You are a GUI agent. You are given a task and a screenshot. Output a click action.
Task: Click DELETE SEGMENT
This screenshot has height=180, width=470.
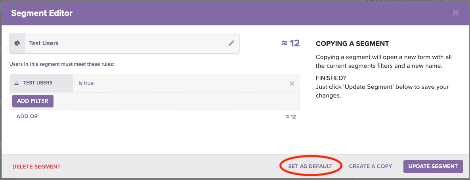pos(36,167)
